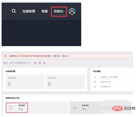Open 云服务器 1 台 entry
This screenshot has width=138, height=117.
point(17,108)
